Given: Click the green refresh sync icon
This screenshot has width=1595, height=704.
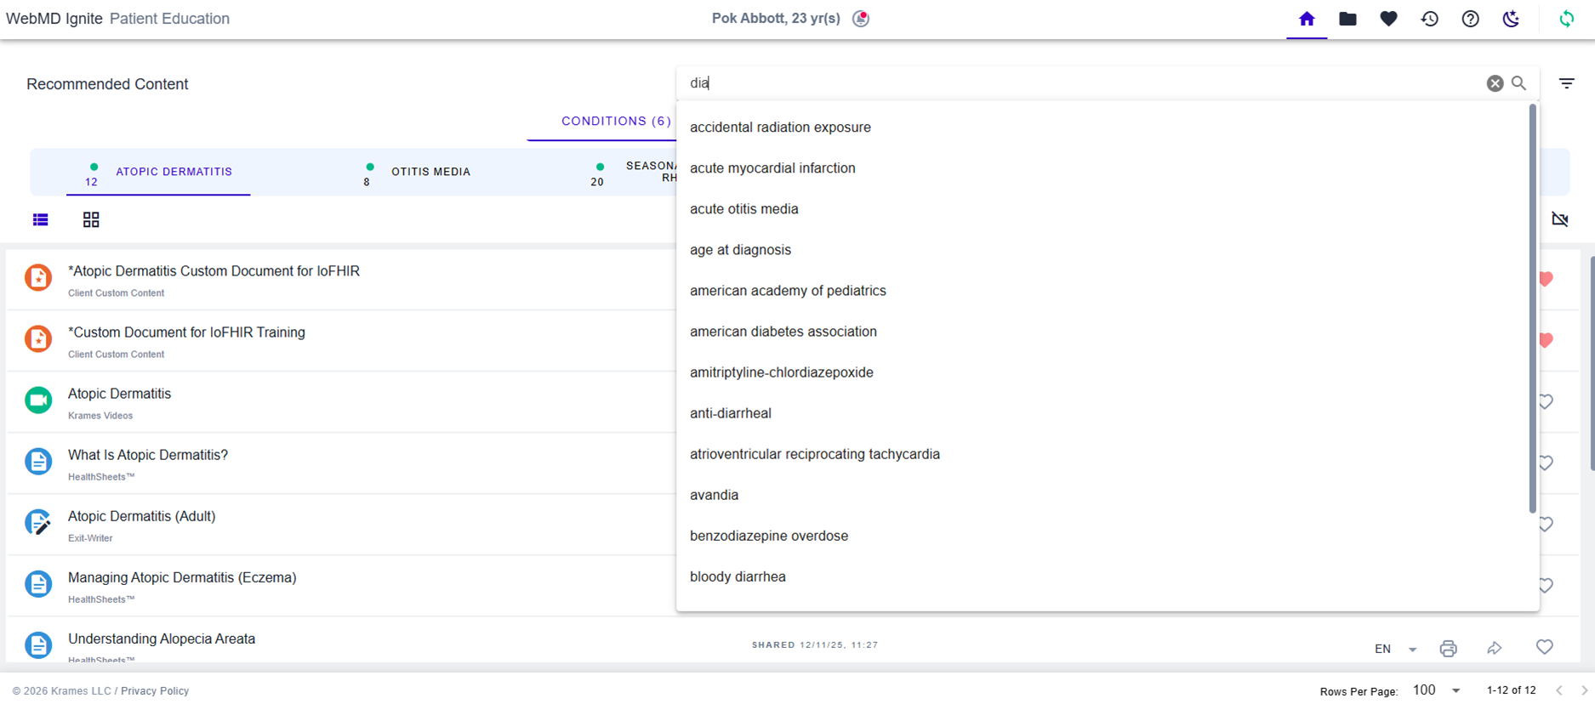Looking at the screenshot, I should click(x=1566, y=19).
